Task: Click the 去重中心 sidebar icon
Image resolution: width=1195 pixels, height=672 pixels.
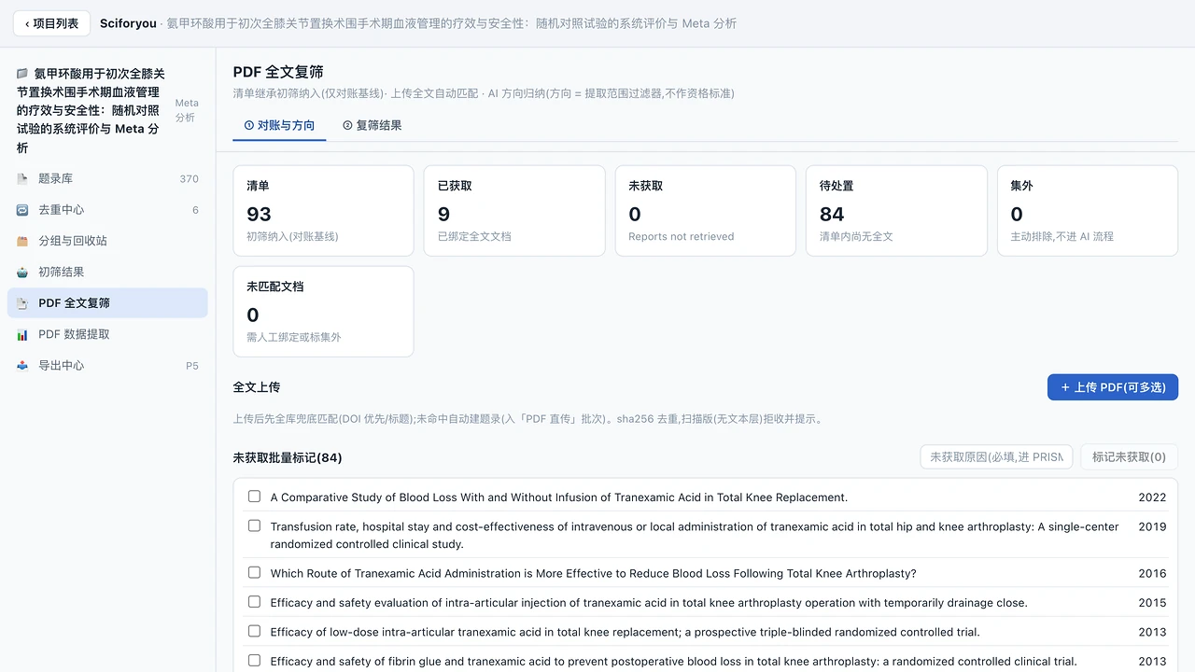Action: click(x=22, y=210)
